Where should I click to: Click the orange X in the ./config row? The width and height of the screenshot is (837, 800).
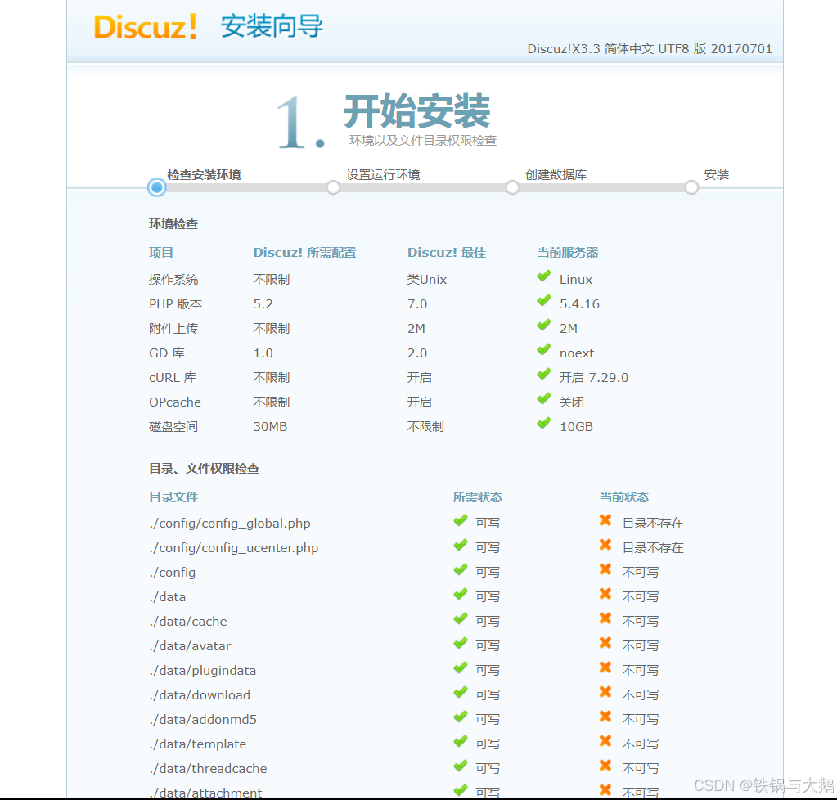click(x=605, y=569)
